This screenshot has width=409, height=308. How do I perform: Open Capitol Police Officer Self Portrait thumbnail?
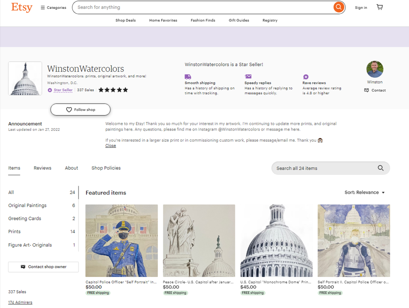122,241
